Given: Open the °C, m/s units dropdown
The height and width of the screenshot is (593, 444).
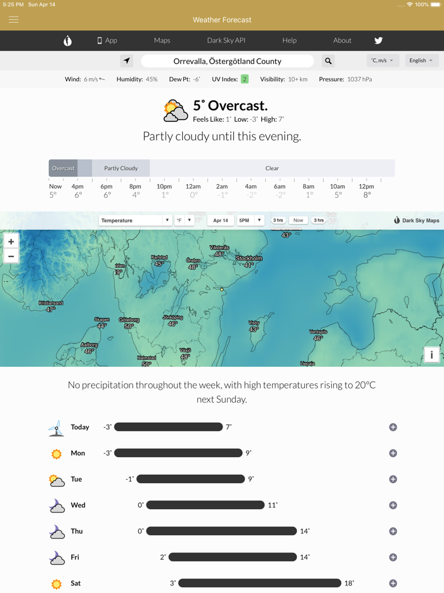Looking at the screenshot, I should pyautogui.click(x=382, y=60).
